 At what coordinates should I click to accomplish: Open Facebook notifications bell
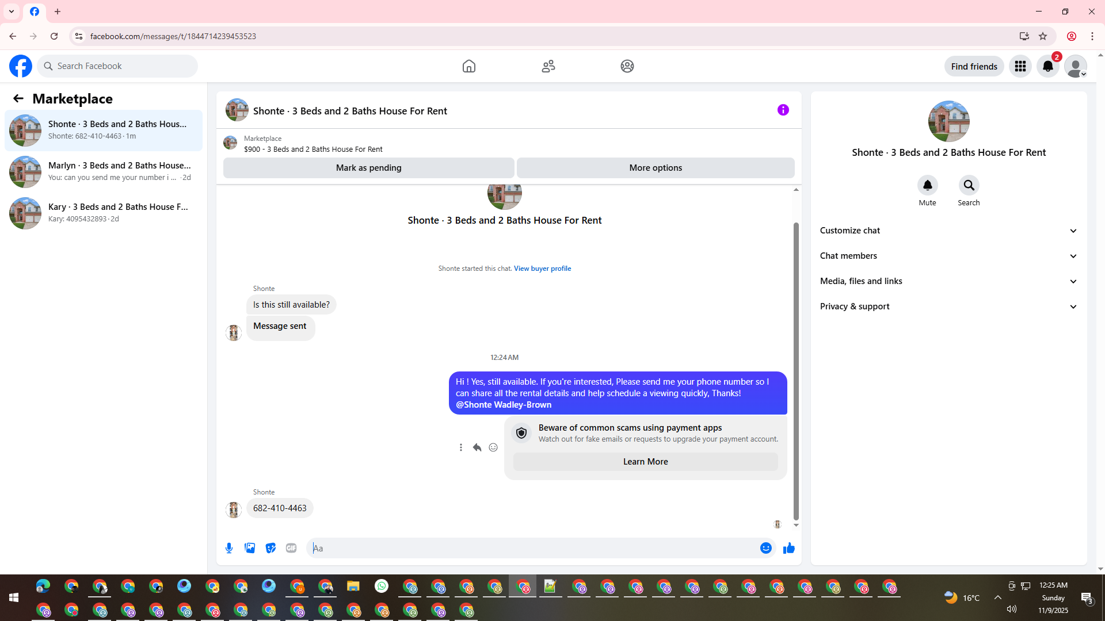click(x=1047, y=67)
